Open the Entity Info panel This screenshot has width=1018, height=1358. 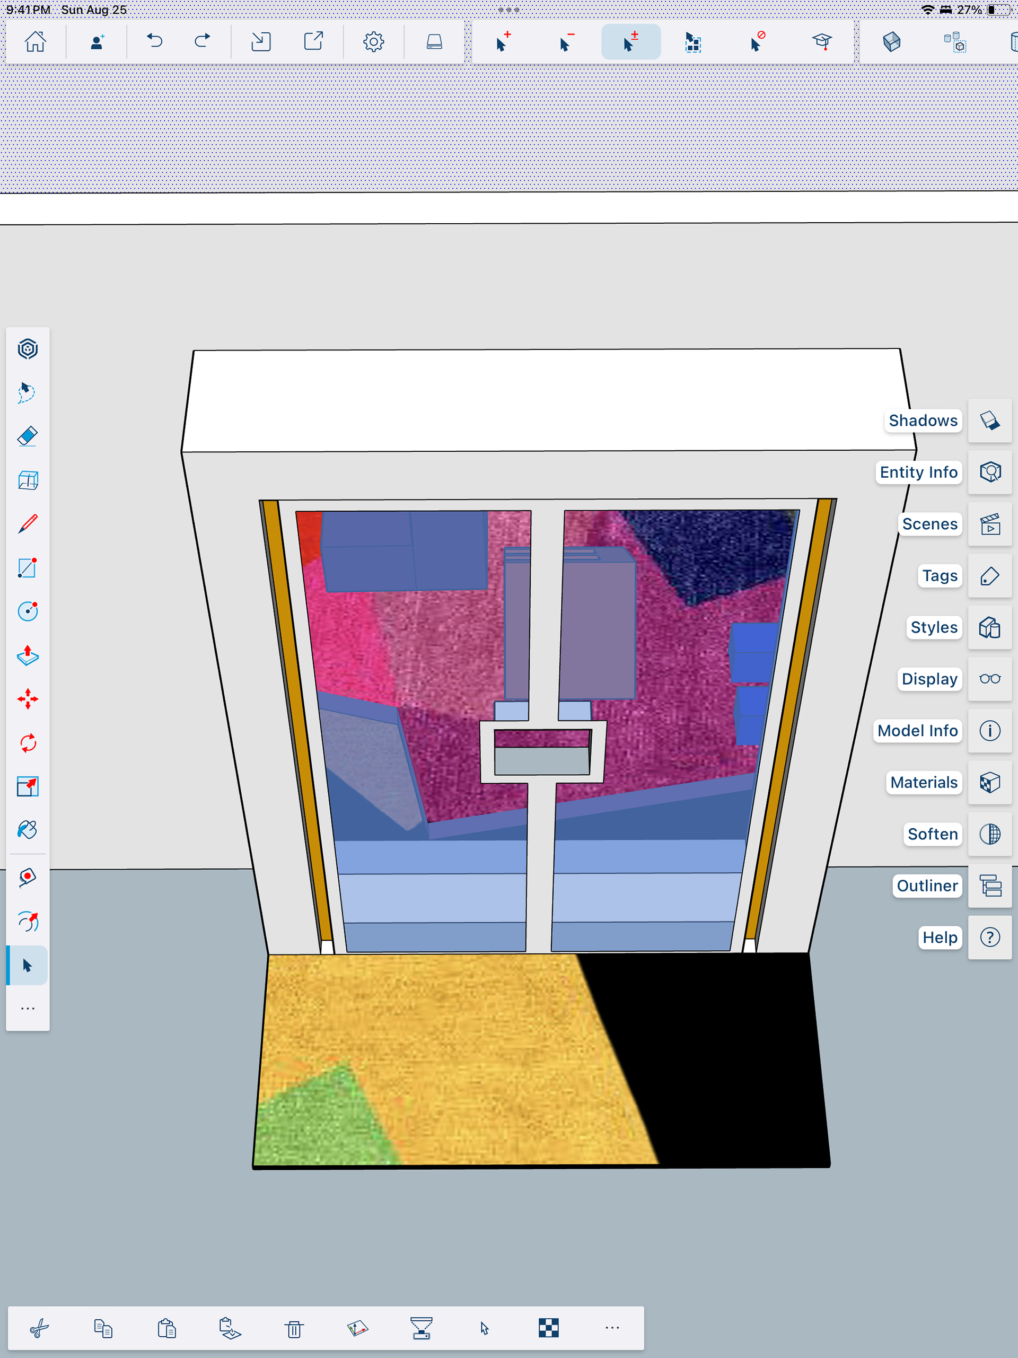[x=990, y=472]
